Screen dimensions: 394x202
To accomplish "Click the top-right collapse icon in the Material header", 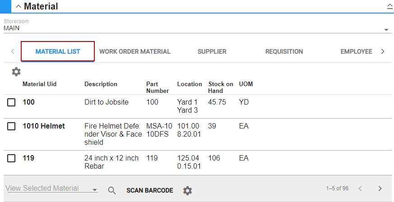I will 389,7.
